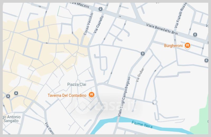Viewport: 211px width, 137px height.
Task: Click the roundabout circle east of Via Gruber
Action: (x=155, y=102)
